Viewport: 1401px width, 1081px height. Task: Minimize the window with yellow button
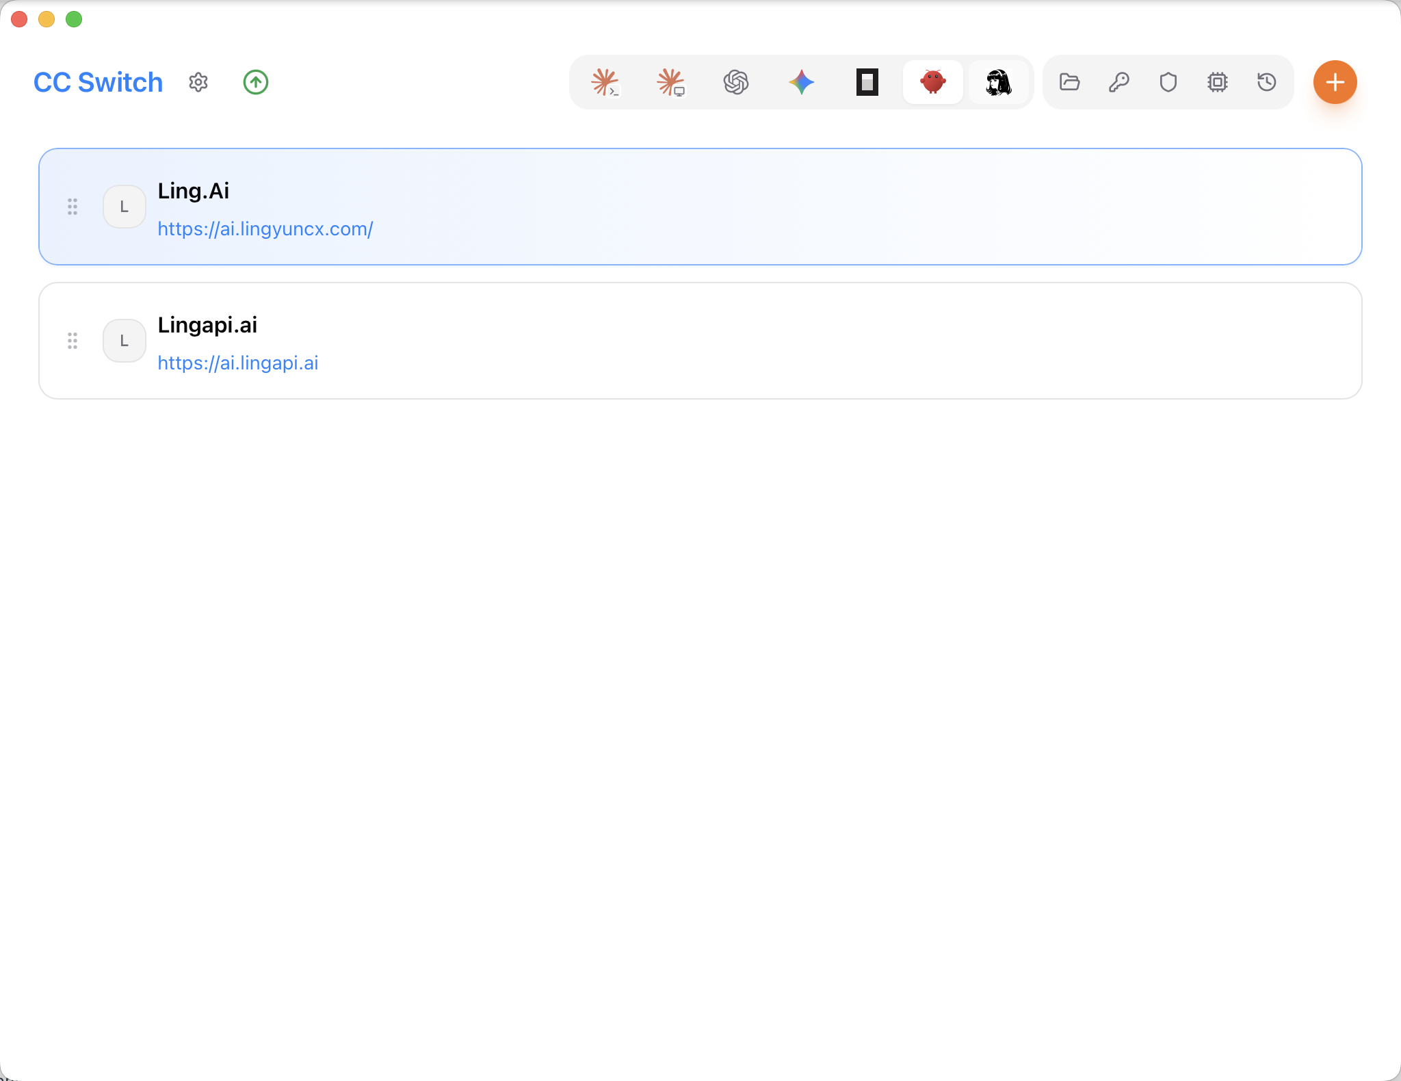pyautogui.click(x=47, y=19)
